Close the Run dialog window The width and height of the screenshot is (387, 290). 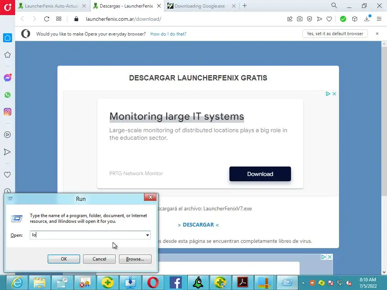pyautogui.click(x=150, y=197)
